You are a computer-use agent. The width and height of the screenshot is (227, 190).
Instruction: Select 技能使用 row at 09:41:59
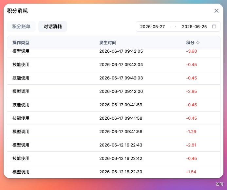(x=114, y=105)
